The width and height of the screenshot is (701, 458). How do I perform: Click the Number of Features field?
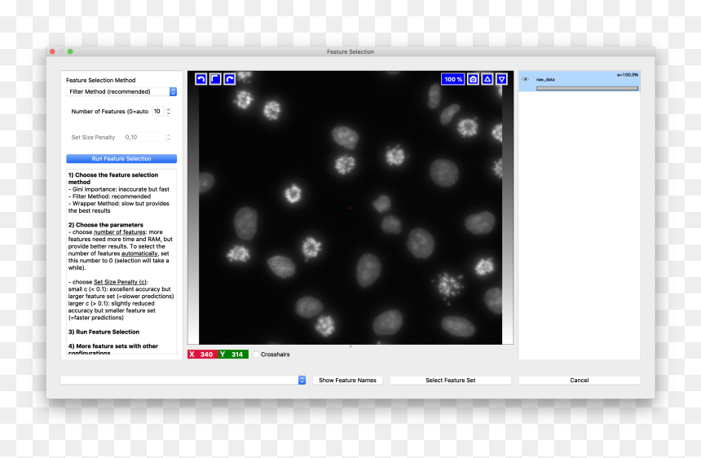coord(158,112)
